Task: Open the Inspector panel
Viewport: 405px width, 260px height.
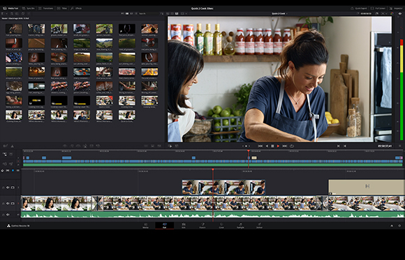Action: (396, 8)
